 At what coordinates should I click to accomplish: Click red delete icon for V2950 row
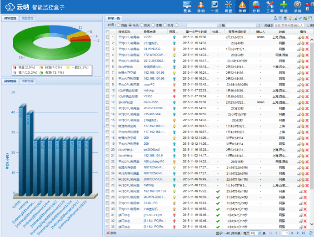tap(307, 37)
